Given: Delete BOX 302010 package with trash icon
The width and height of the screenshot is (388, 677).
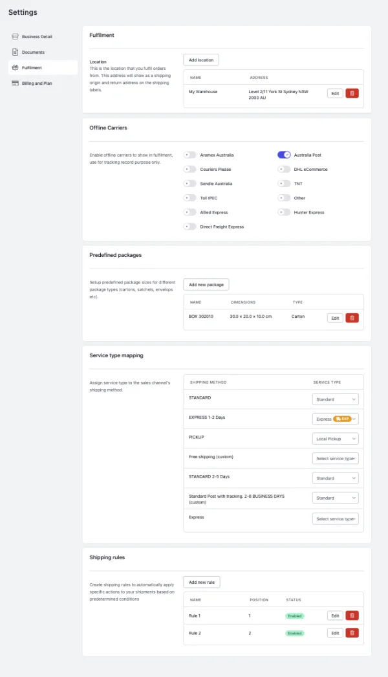Looking at the screenshot, I should pos(352,318).
